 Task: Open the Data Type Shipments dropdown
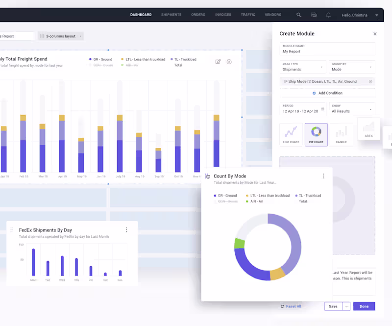[303, 67]
